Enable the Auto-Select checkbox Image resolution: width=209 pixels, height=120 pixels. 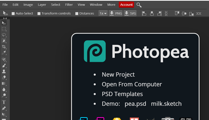click(13, 14)
